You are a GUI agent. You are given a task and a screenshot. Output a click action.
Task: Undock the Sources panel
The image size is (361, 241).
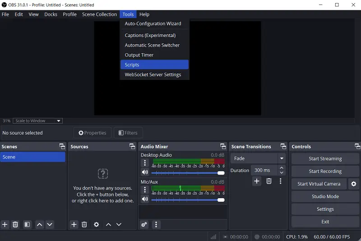[x=132, y=146]
